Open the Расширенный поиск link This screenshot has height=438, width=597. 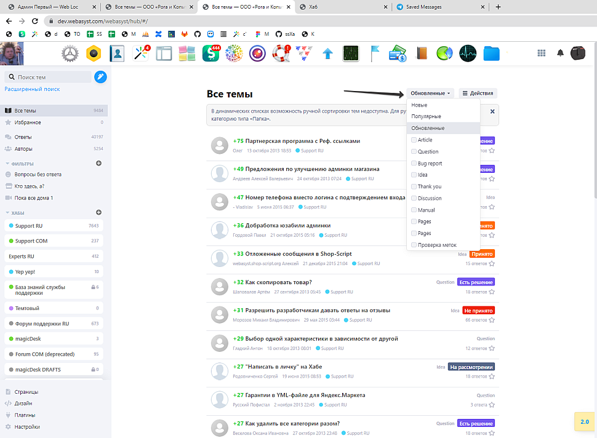[32, 89]
